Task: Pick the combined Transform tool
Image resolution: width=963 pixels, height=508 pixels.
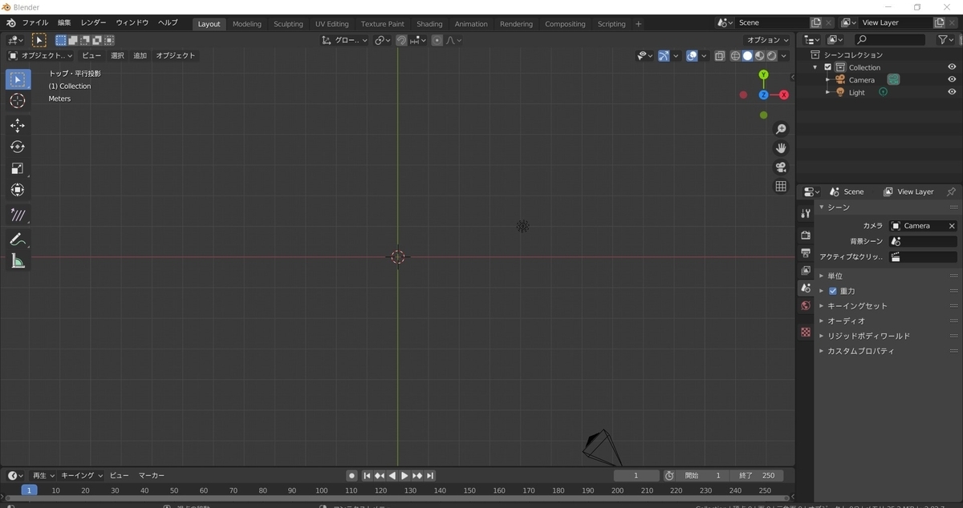Action: (x=18, y=190)
